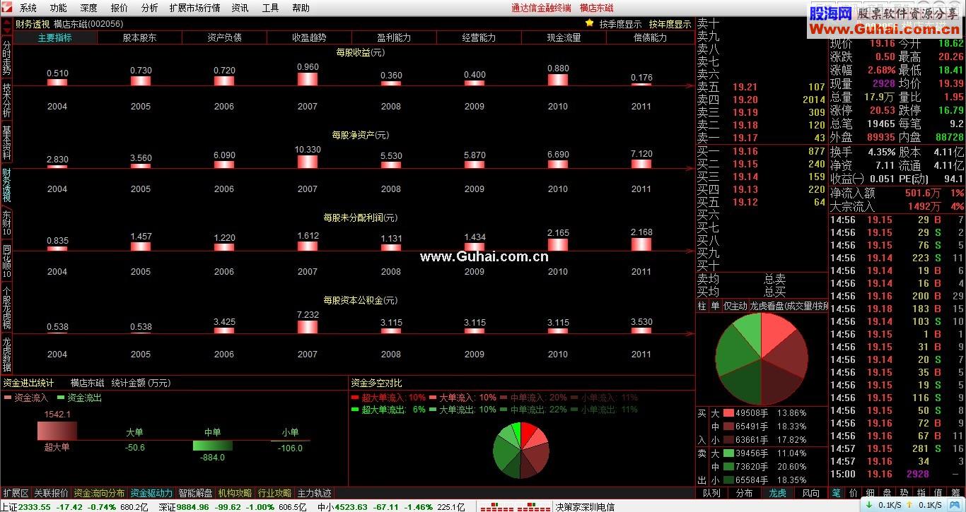This screenshot has width=966, height=512.
Task: Select the 队列 tab under pie chart
Action: click(x=712, y=493)
